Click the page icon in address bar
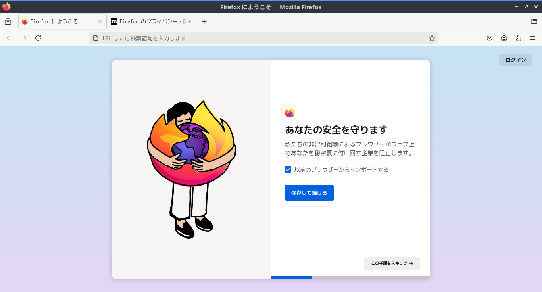542x292 pixels. 95,38
